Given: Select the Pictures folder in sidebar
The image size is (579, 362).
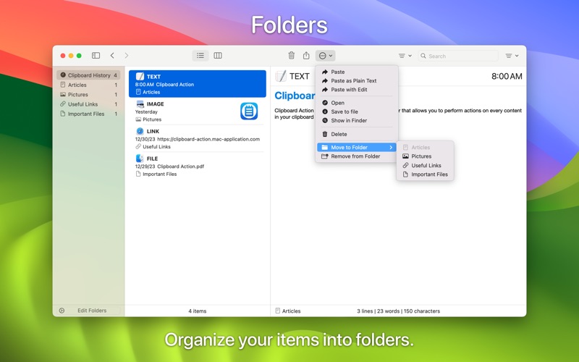Looking at the screenshot, I should 88,94.
